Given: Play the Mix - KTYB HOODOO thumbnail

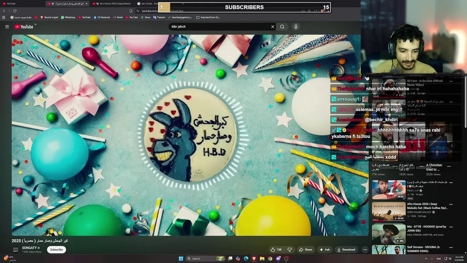Looking at the screenshot, I should coord(389,234).
